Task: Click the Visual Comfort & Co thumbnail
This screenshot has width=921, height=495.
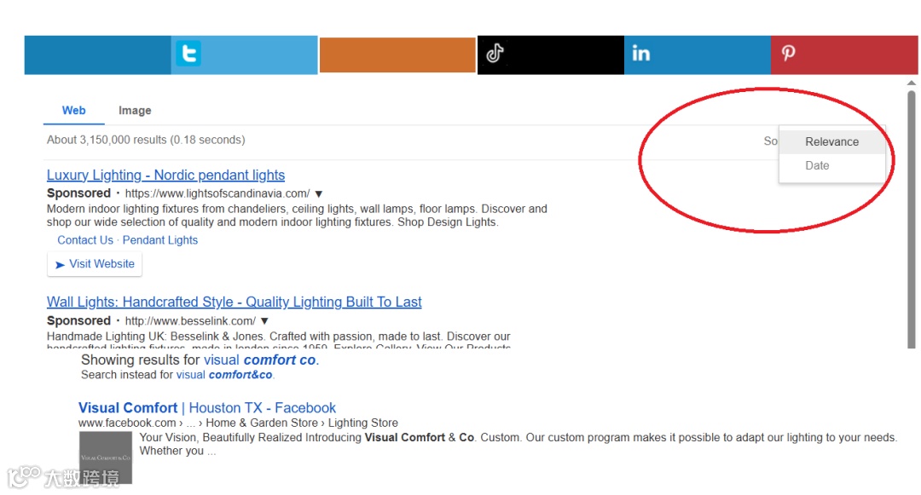Action: [x=106, y=458]
